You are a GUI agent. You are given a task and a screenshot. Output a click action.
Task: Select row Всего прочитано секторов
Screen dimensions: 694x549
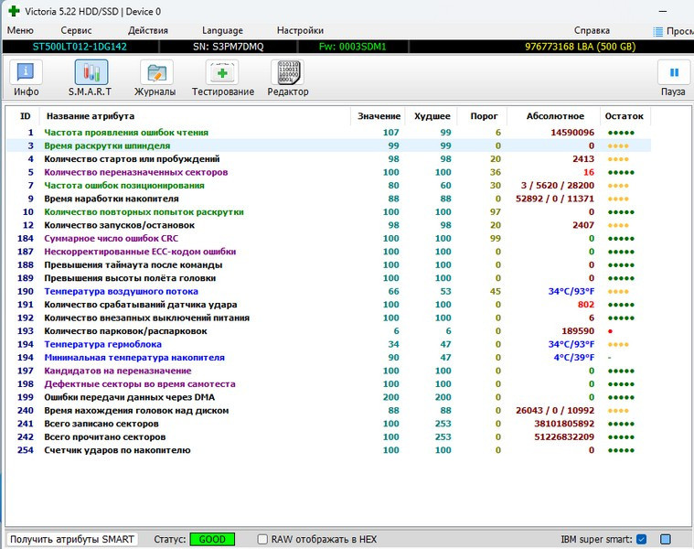328,437
